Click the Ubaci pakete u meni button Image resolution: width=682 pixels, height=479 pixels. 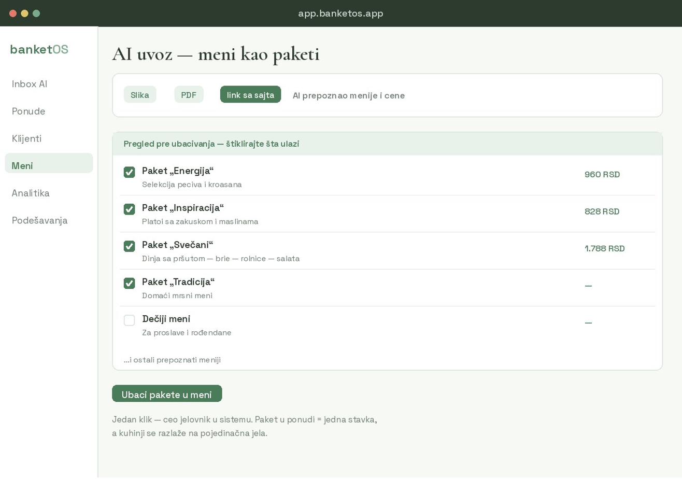coord(167,394)
